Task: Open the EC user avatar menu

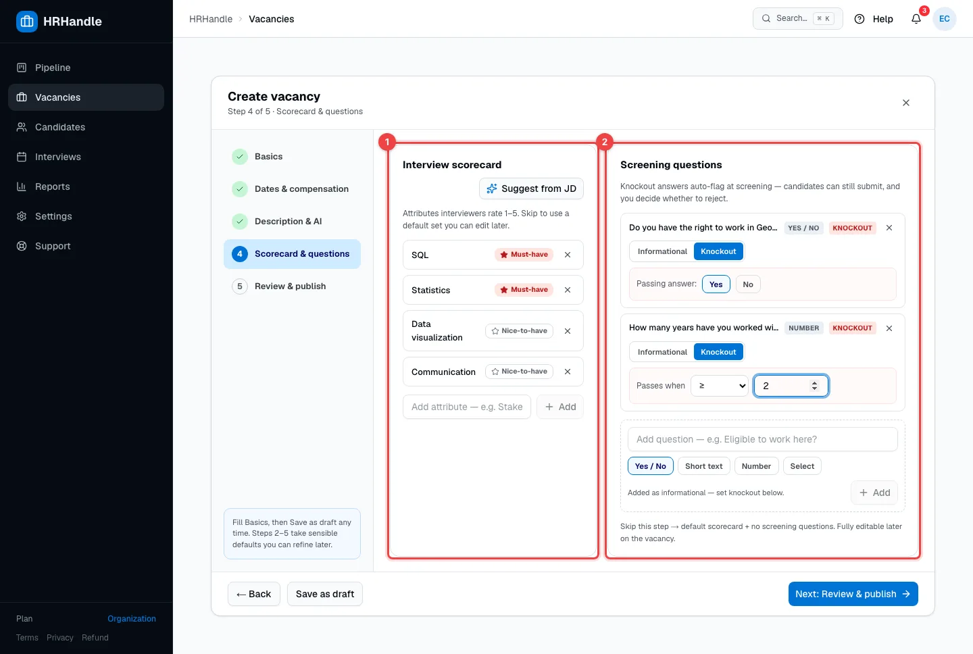Action: tap(945, 19)
